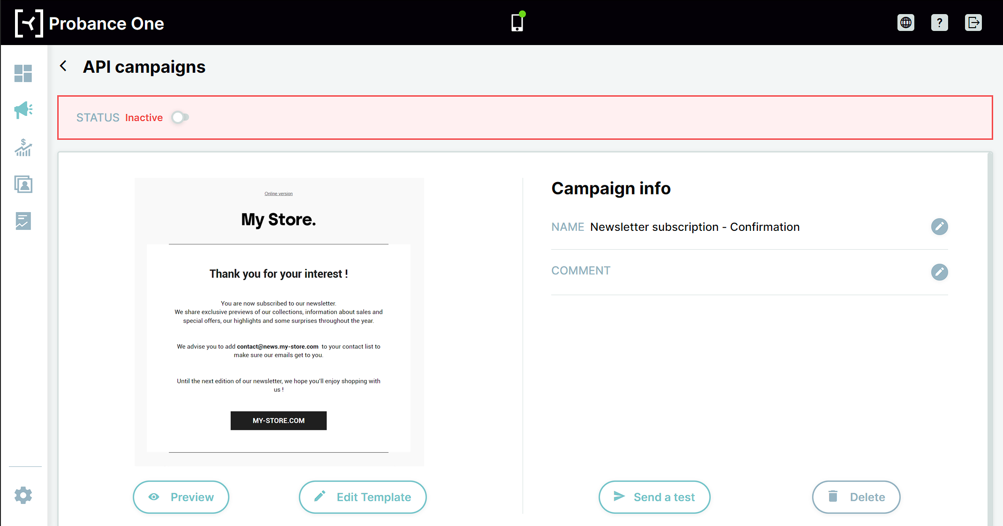
Task: Click the Online version link in email preview
Action: (279, 194)
